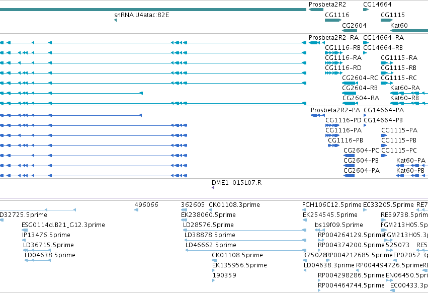Click the EST labeled 362605
This screenshot has width=428, height=293.
click(193, 205)
